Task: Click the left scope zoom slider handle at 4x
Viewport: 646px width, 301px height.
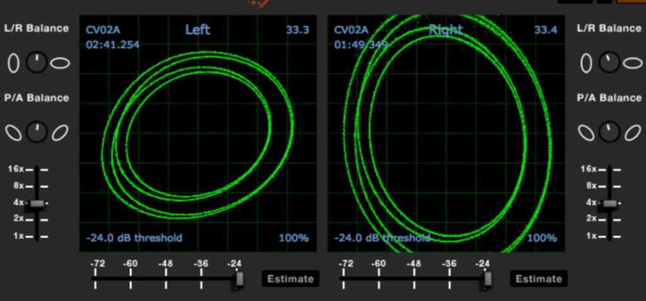Action: click(37, 203)
